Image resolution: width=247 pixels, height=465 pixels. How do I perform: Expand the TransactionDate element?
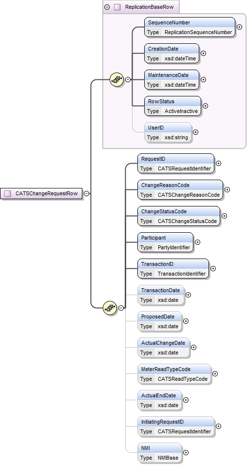pyautogui.click(x=188, y=295)
